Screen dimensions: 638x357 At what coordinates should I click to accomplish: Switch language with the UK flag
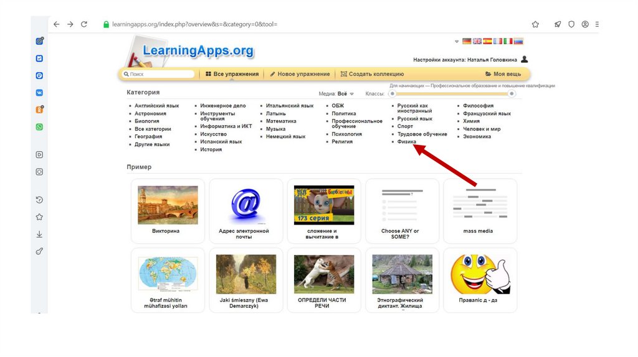click(477, 41)
